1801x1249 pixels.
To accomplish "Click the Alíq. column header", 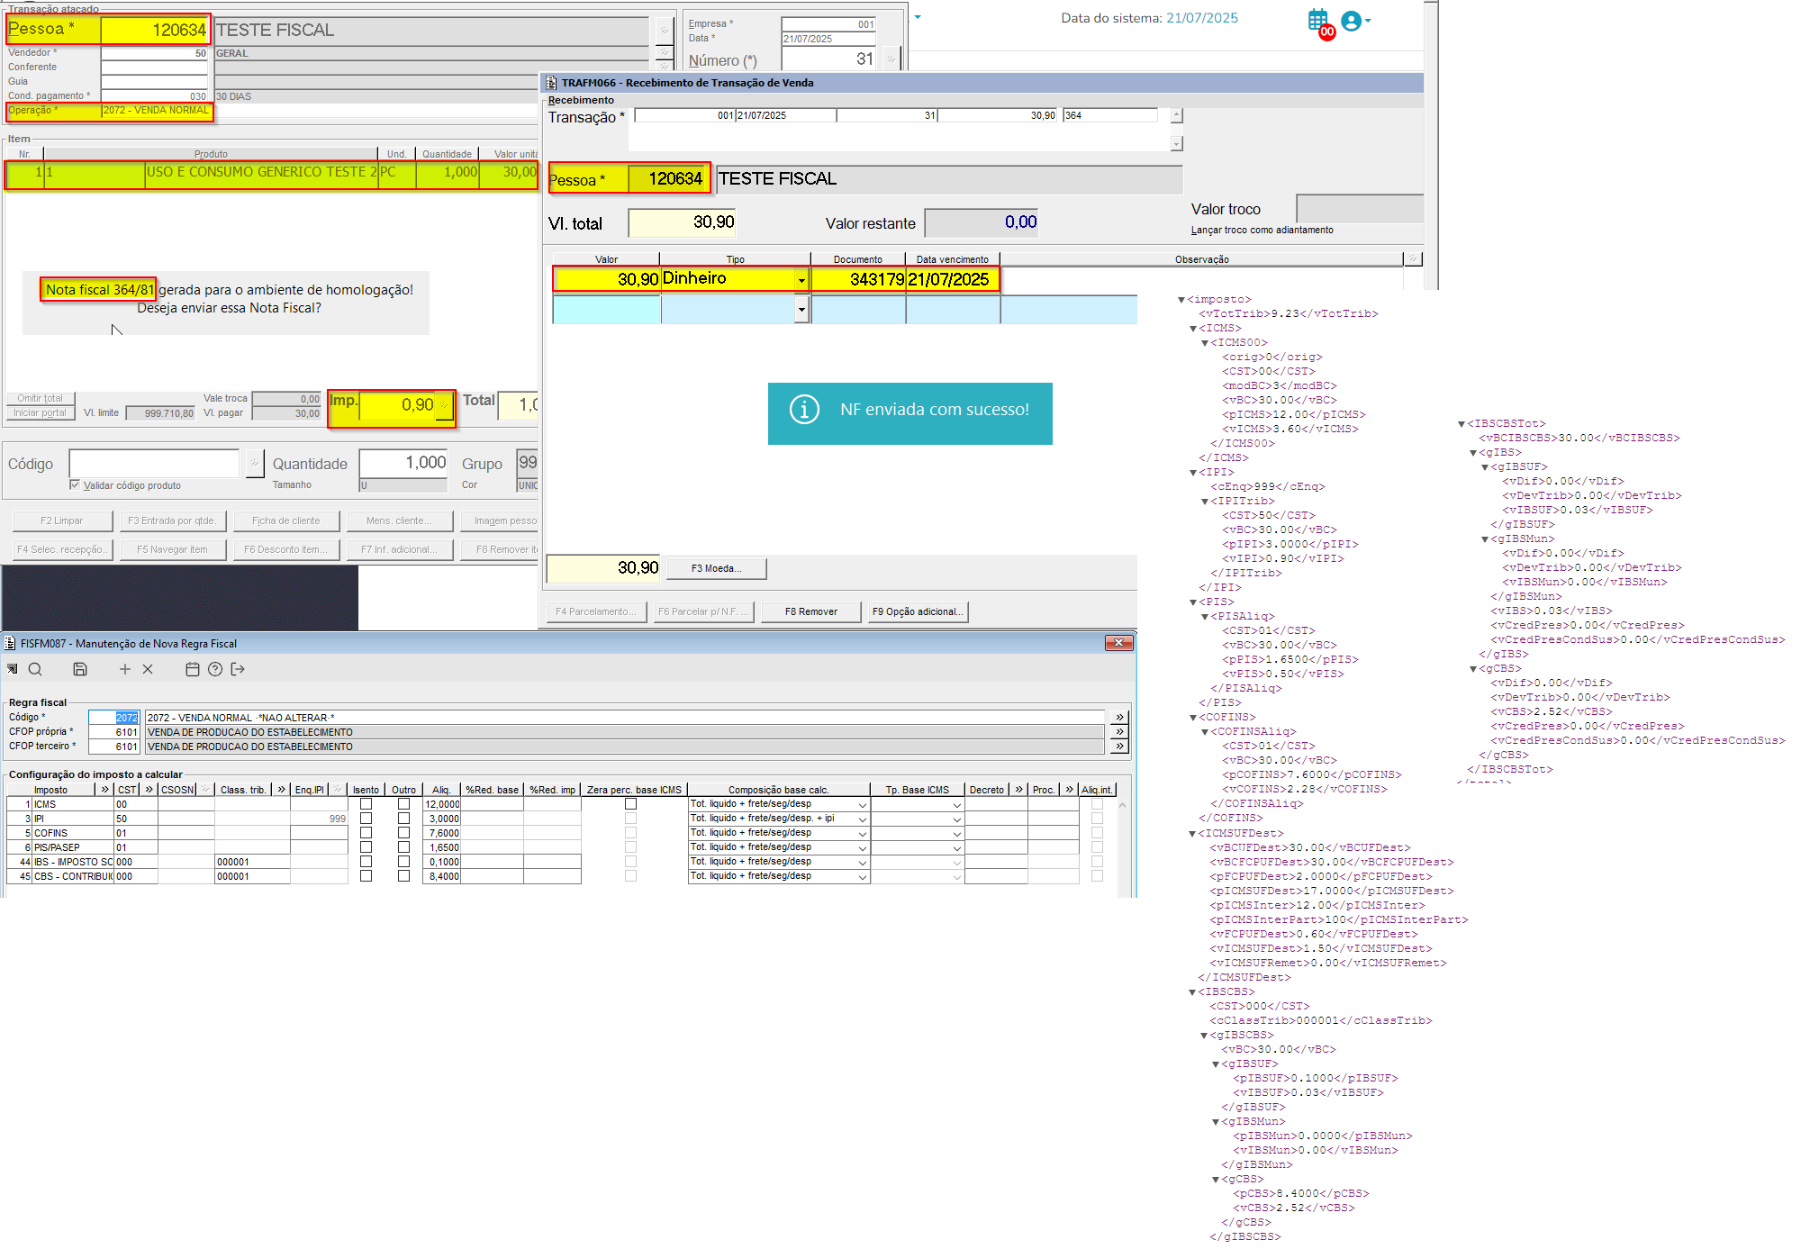I will click(x=440, y=790).
